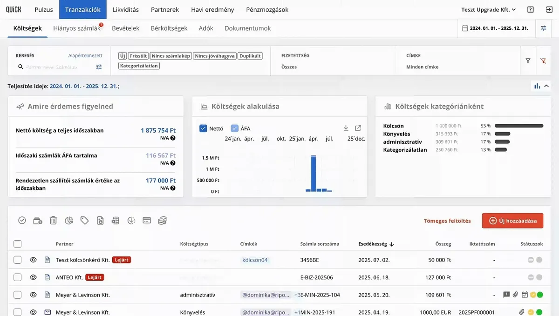Switch to the Bevételek sub-tab

click(x=126, y=28)
